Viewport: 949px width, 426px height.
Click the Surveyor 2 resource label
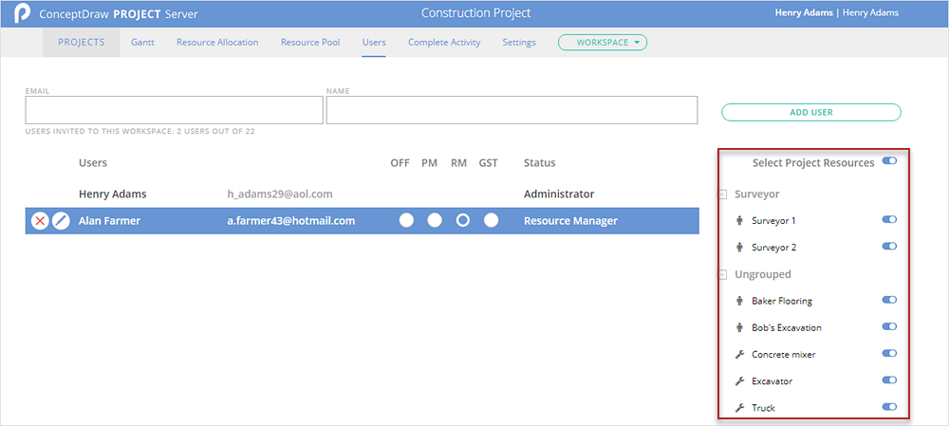[x=773, y=248]
